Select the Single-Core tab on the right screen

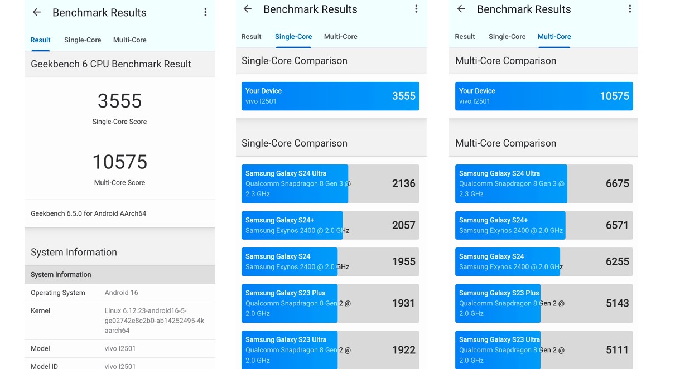click(x=507, y=36)
